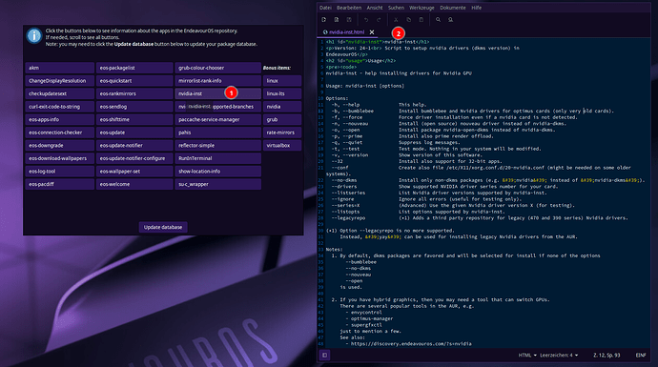
Task: Close the nvidia-inst.html tab
Action: [x=372, y=31]
